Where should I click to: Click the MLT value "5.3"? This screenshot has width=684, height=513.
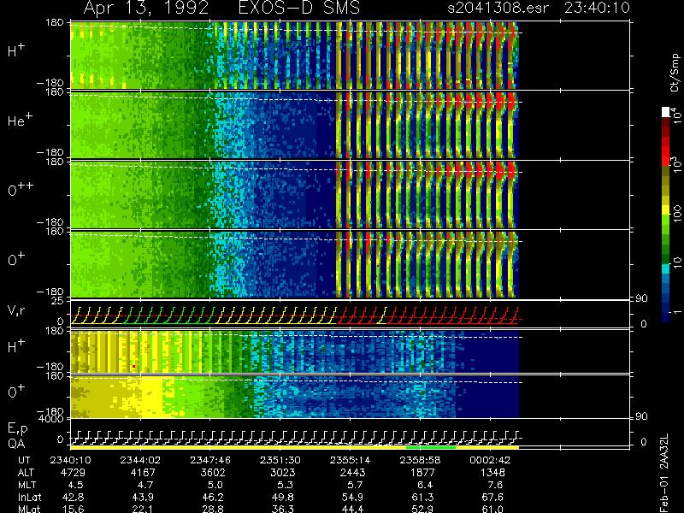tap(286, 485)
